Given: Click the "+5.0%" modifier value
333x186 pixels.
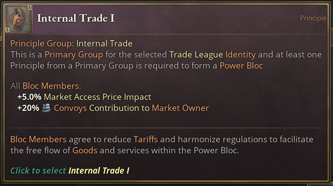Looking at the screenshot, I should click(29, 97).
